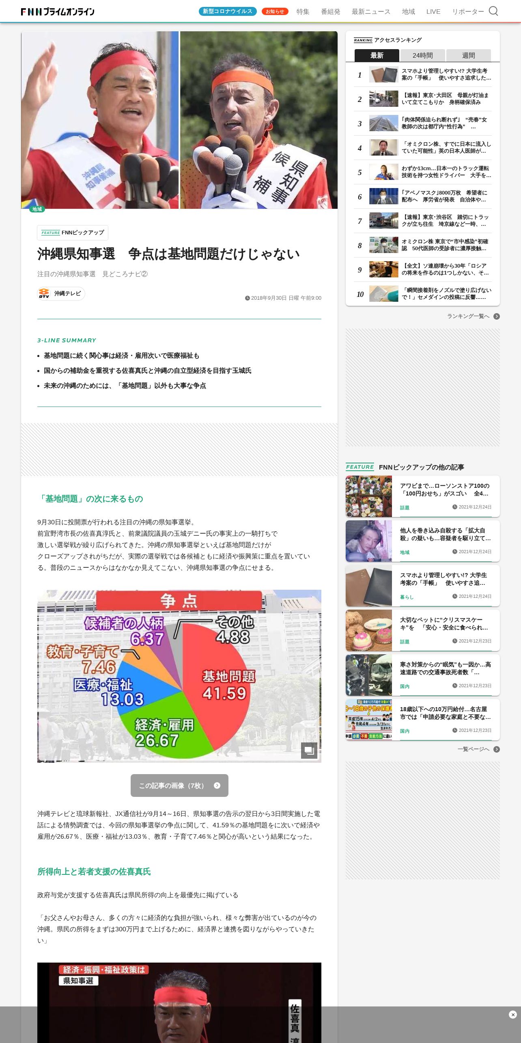Click the hero image of two candidates
The image size is (521, 1043).
click(179, 120)
